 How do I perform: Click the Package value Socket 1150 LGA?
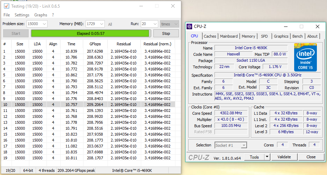pos(251,60)
